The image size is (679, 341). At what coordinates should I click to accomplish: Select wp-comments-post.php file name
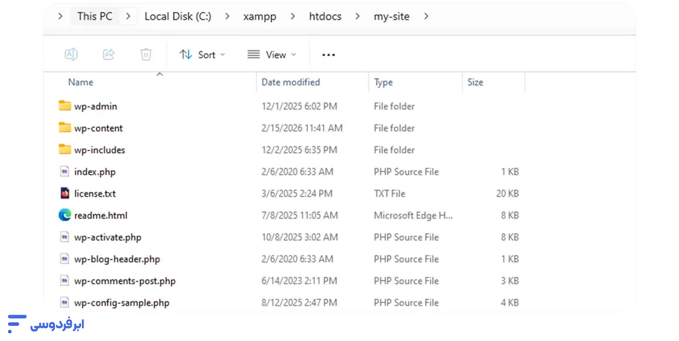pyautogui.click(x=125, y=281)
